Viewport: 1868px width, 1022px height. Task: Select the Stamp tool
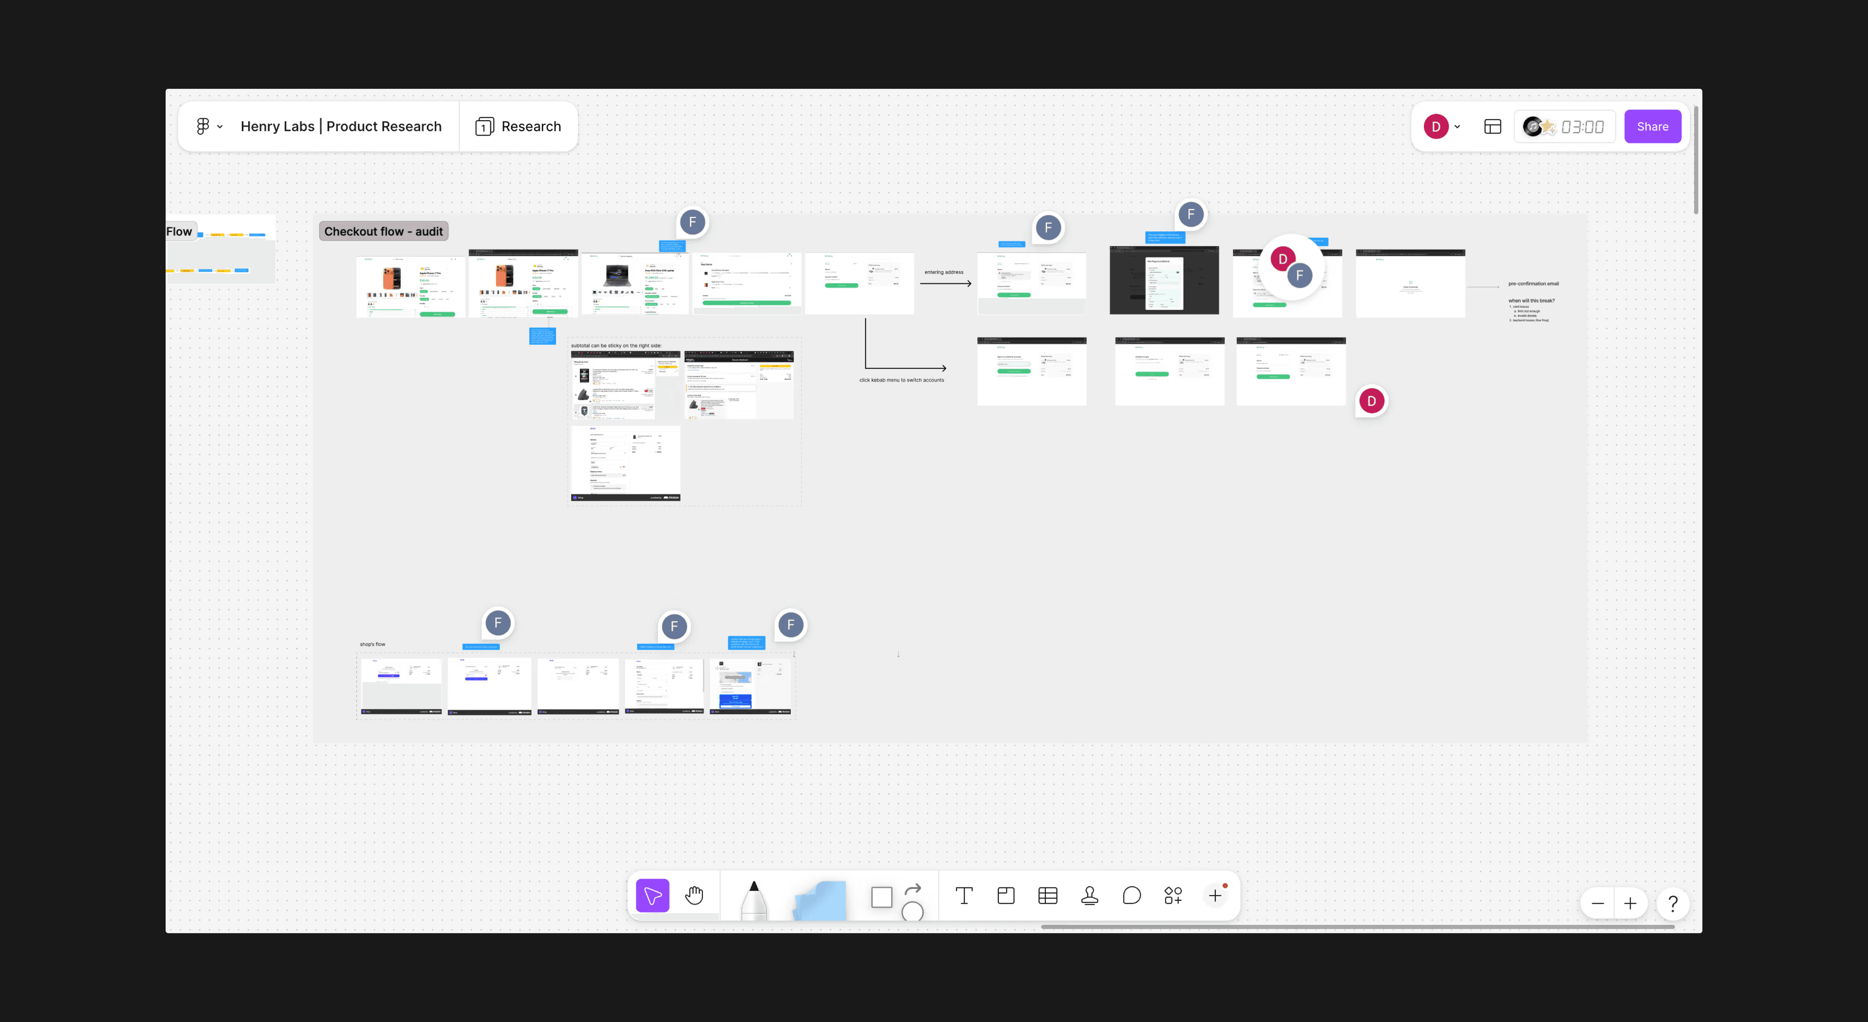1089,896
